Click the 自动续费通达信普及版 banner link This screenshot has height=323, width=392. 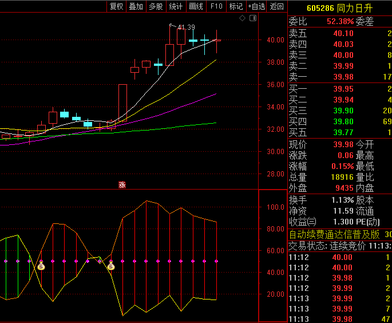[334, 234]
